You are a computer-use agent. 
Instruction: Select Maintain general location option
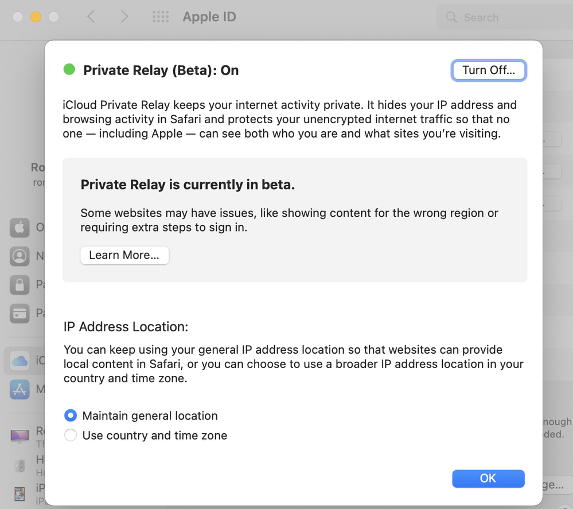coord(71,416)
